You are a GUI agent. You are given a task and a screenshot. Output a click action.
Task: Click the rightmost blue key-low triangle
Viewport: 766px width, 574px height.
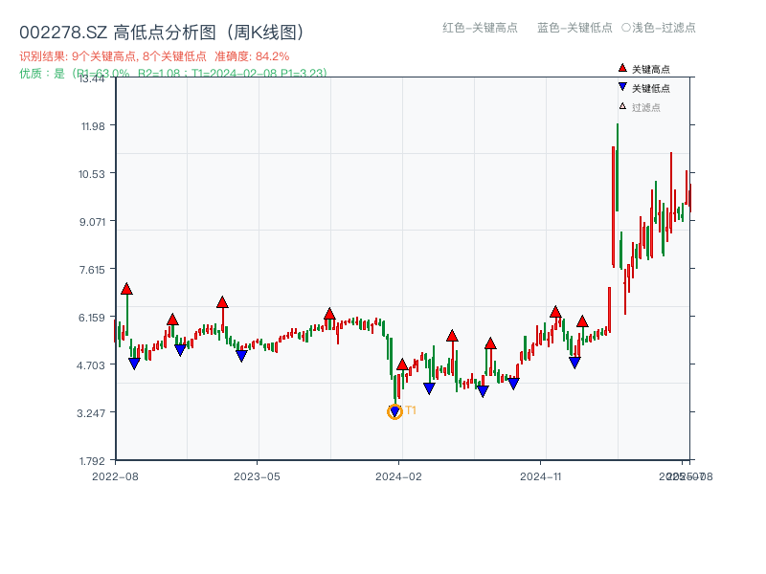[574, 363]
